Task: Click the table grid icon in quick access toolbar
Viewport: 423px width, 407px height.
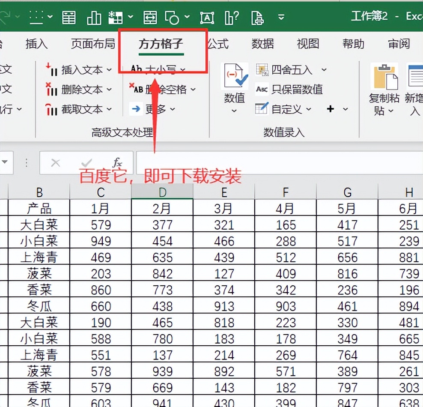Action: click(115, 18)
